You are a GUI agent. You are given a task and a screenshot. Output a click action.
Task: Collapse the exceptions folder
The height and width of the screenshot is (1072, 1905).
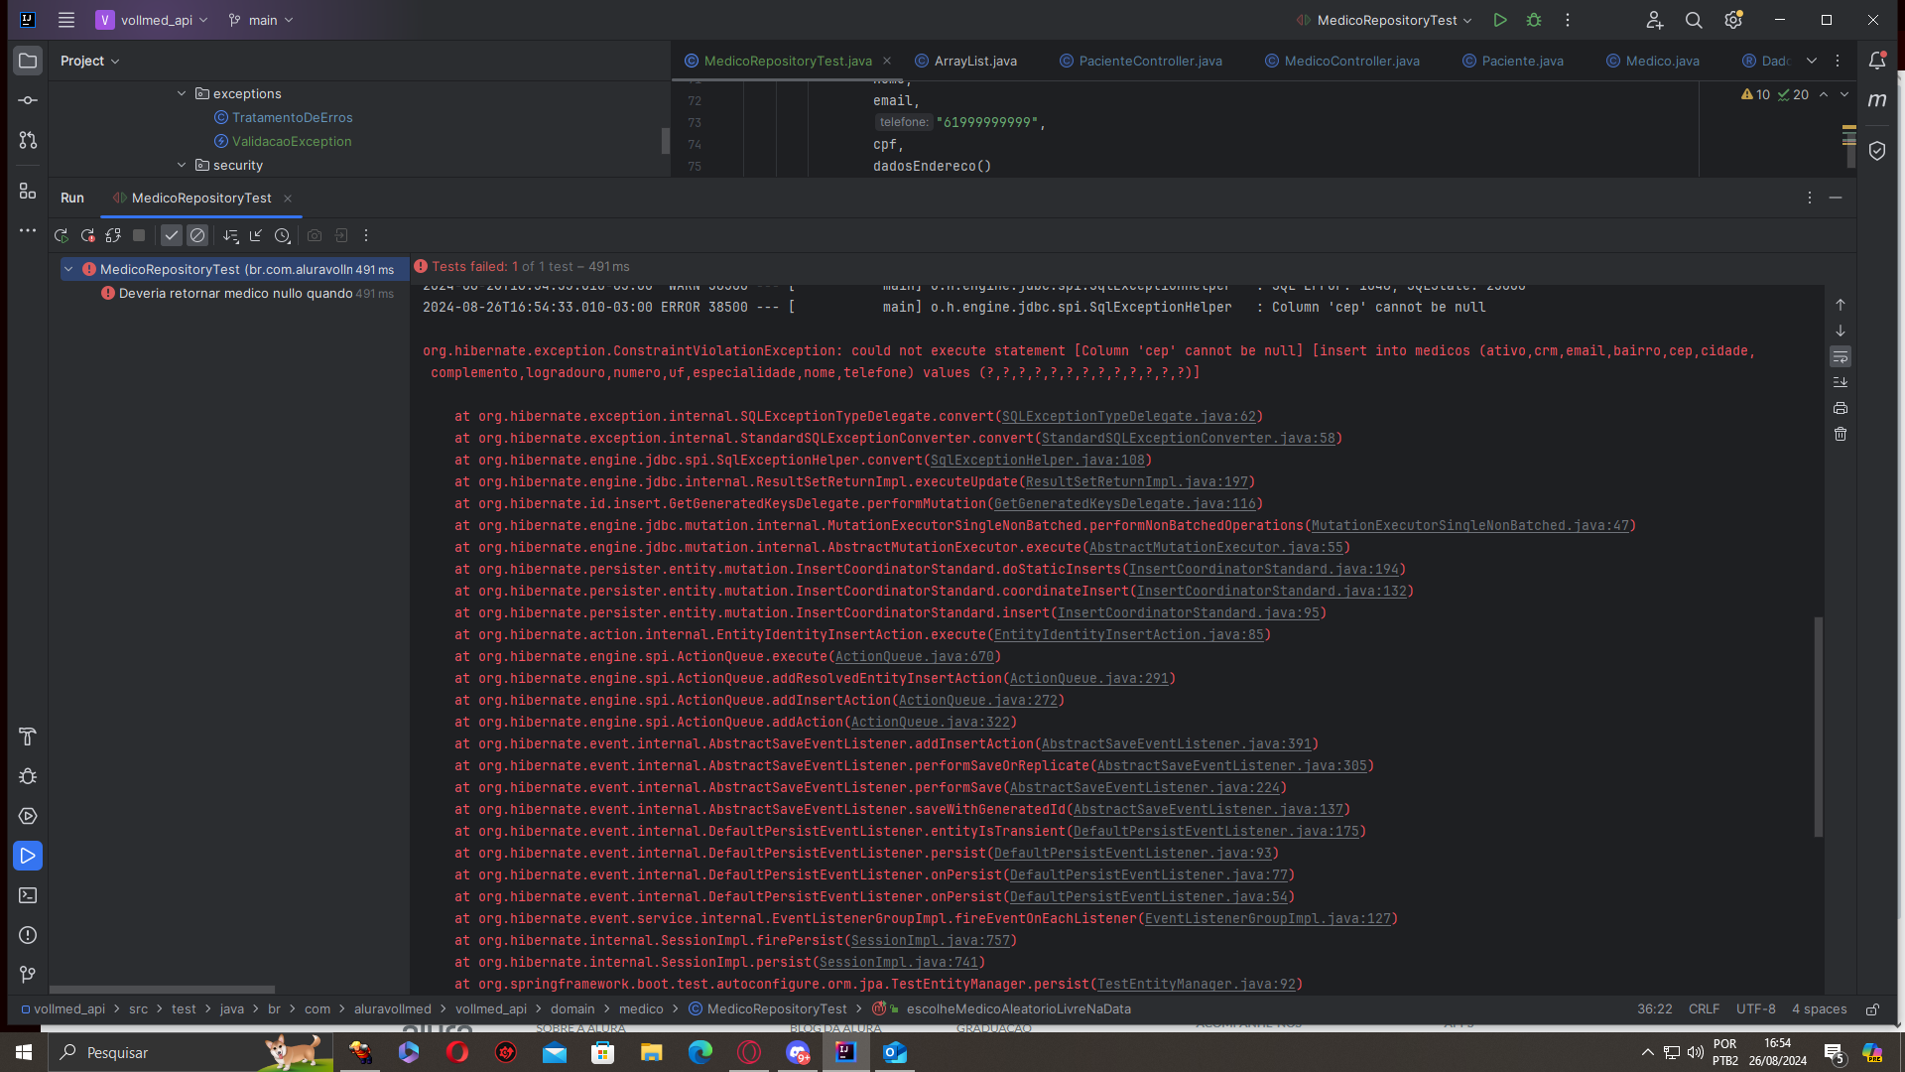(x=182, y=93)
